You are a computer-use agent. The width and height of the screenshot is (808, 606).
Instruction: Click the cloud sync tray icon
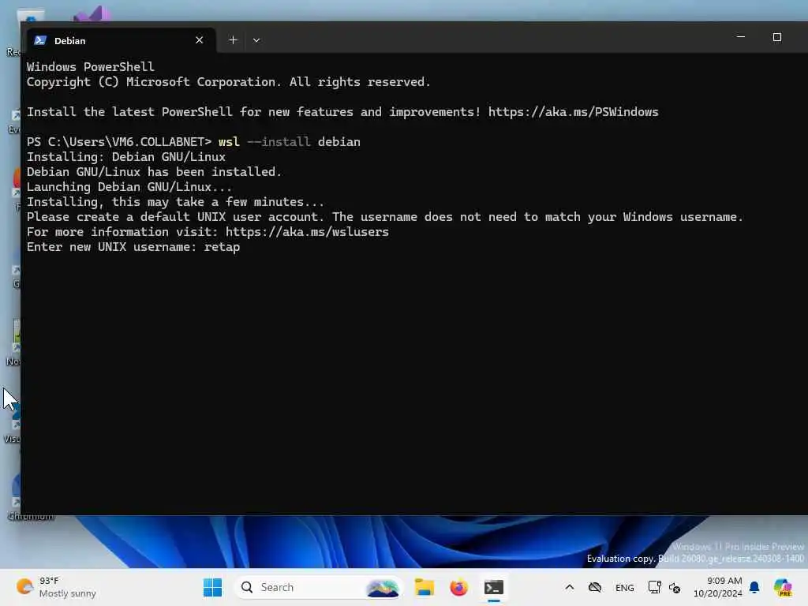click(x=595, y=587)
